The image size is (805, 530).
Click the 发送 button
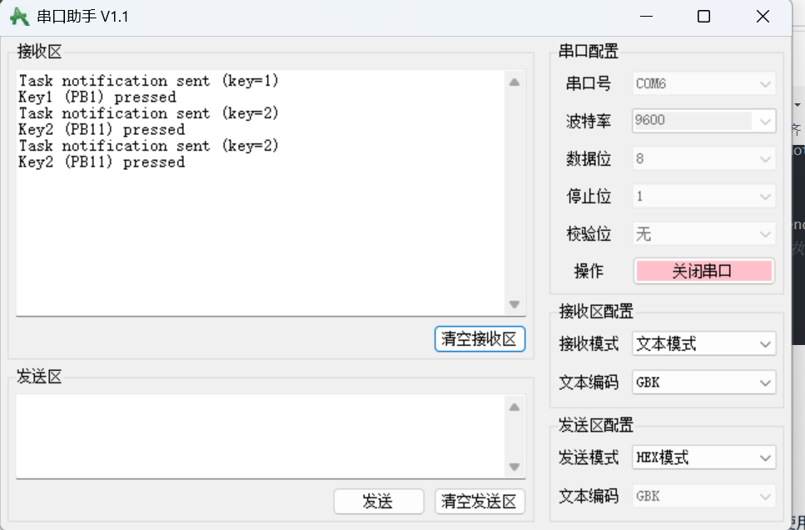(379, 501)
